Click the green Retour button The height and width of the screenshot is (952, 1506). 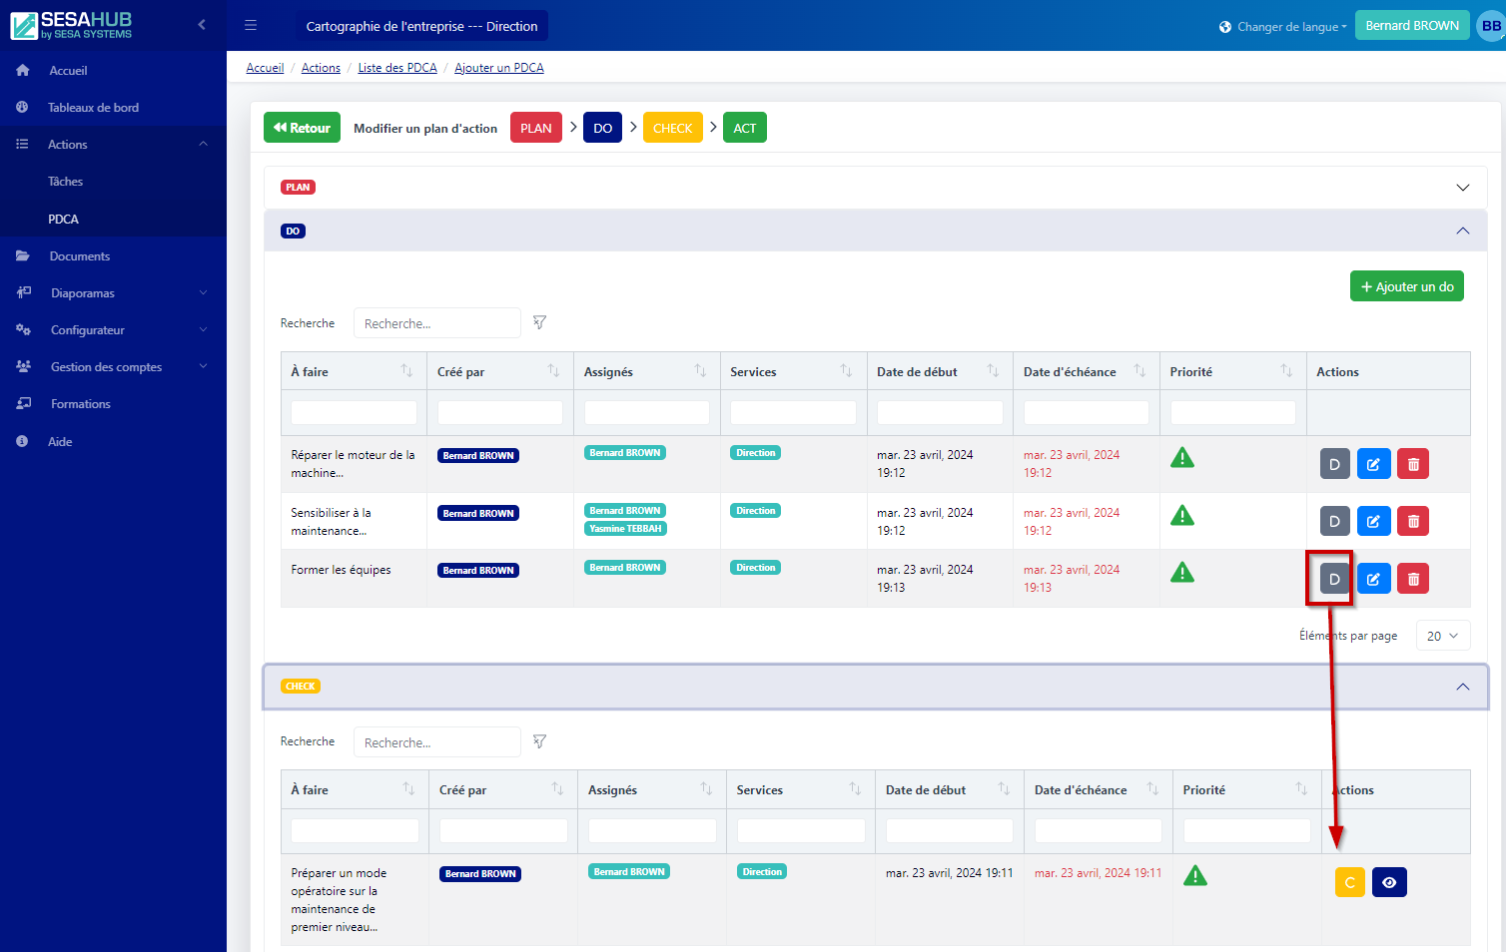click(302, 128)
